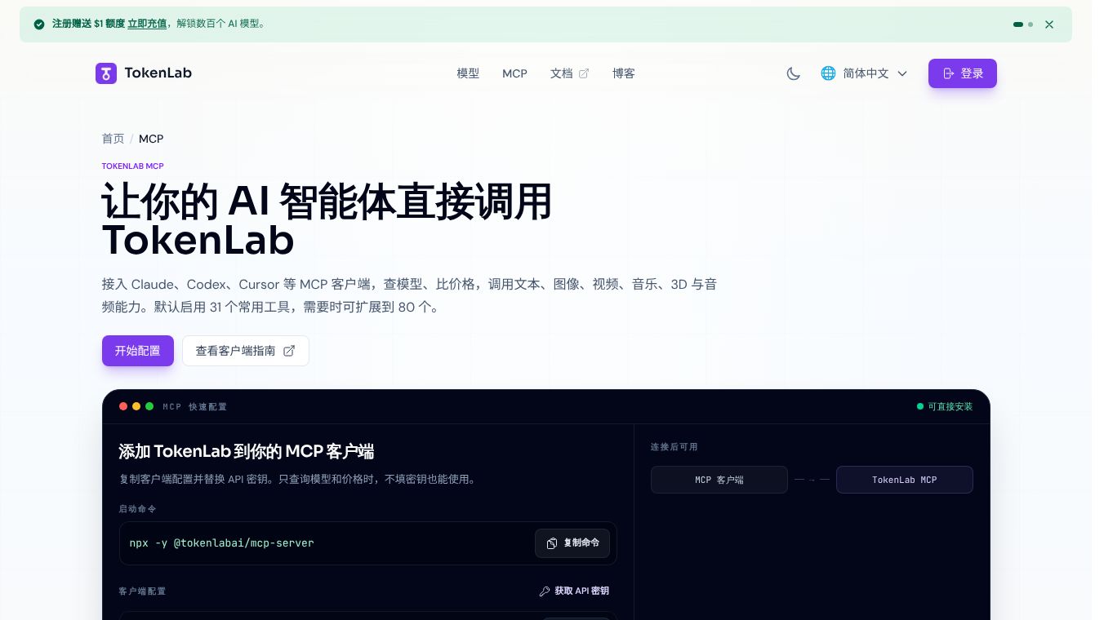Screen dimensions: 1104x620
Task: Select the second banner pagination dot
Action: (x=1031, y=24)
